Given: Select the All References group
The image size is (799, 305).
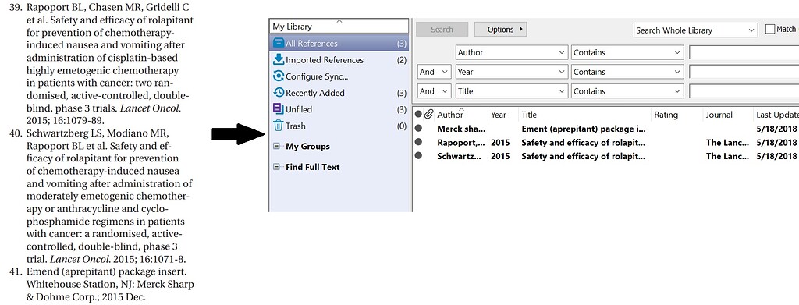Looking at the screenshot, I should click(339, 43).
